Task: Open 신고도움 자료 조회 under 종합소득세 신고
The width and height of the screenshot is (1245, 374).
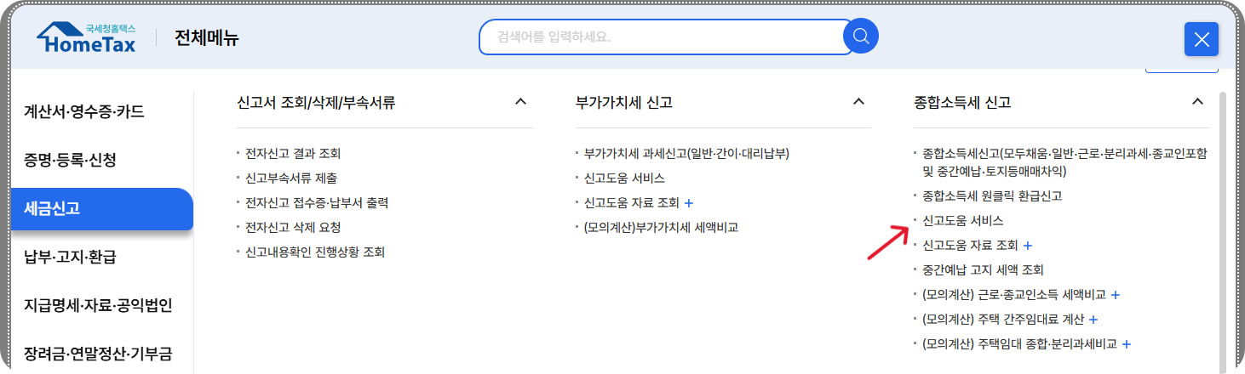Action: [x=970, y=245]
